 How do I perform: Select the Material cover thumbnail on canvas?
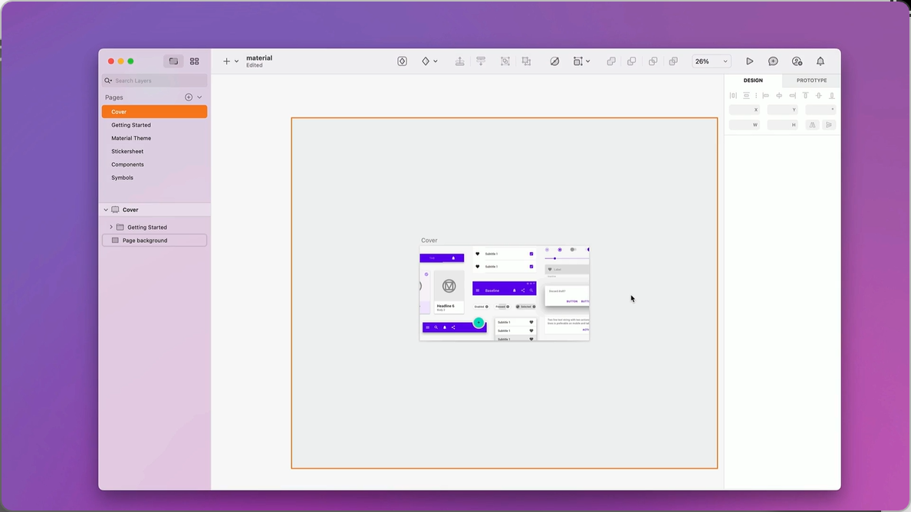click(x=505, y=293)
